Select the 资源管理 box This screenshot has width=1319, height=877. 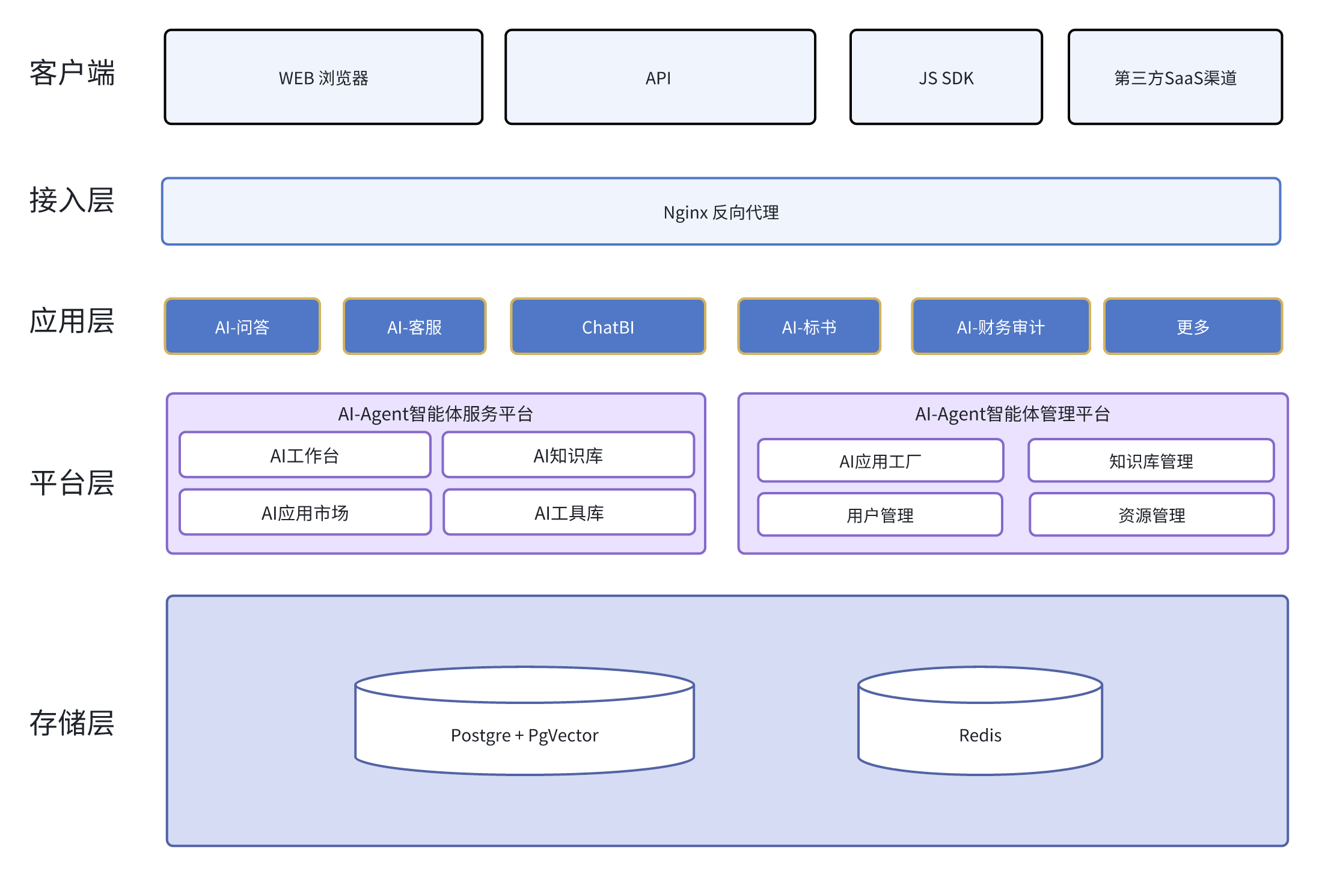click(x=1151, y=515)
